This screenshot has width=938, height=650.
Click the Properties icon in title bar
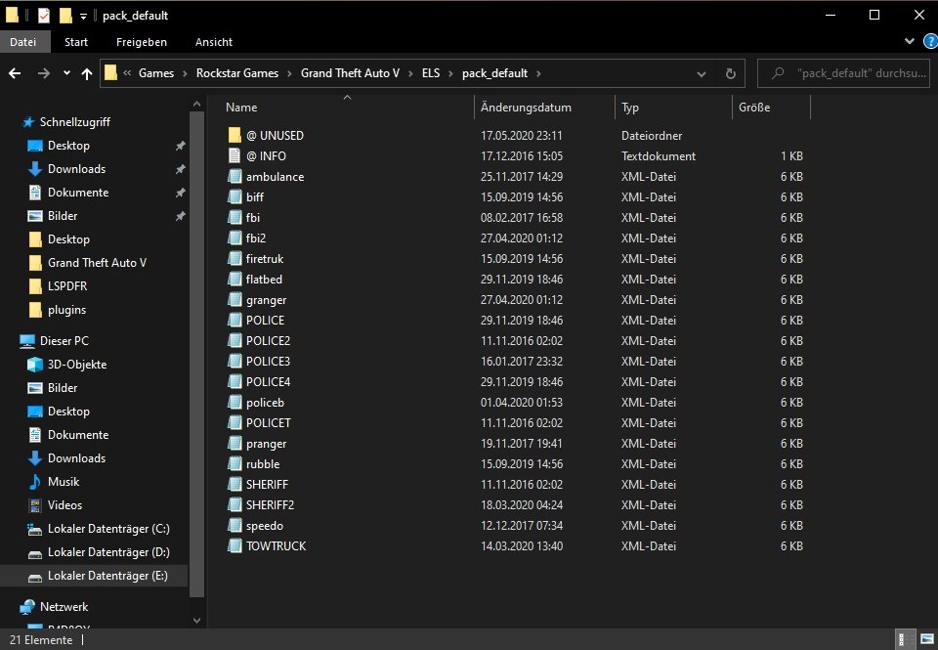pyautogui.click(x=45, y=16)
